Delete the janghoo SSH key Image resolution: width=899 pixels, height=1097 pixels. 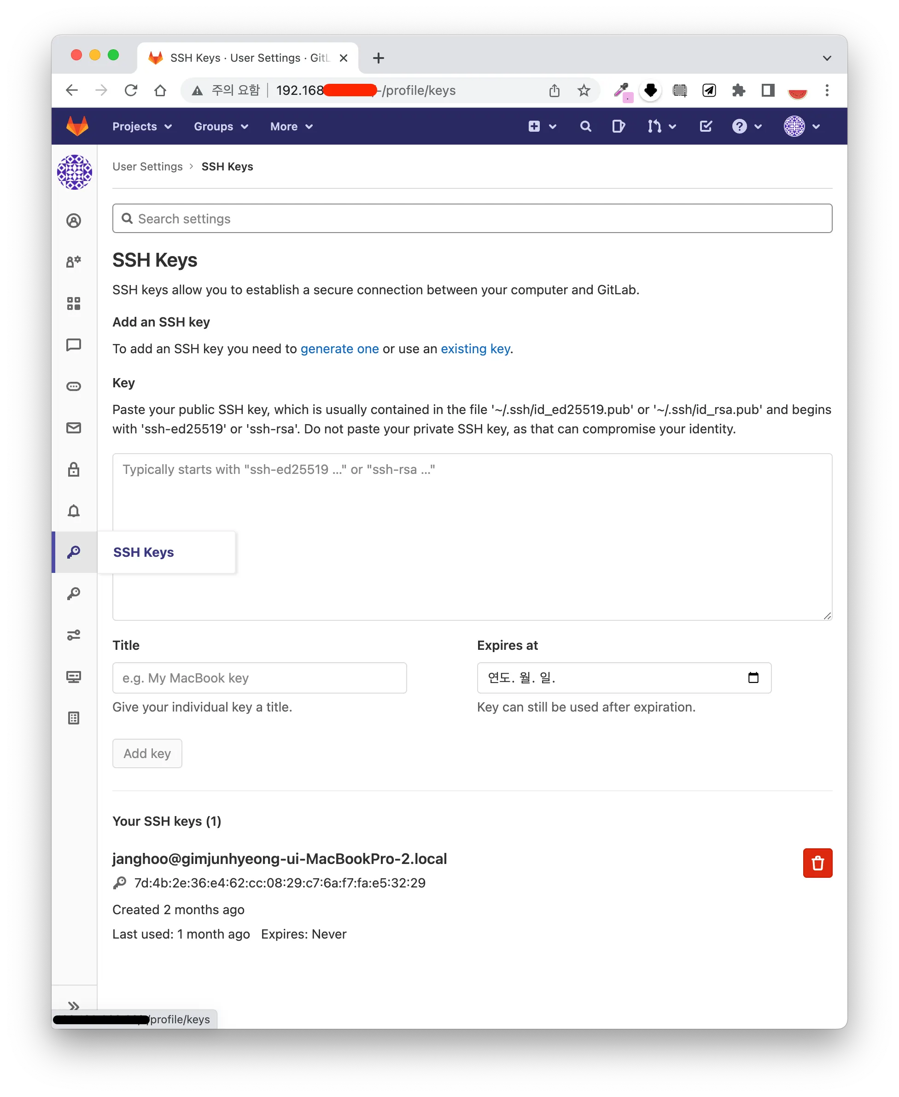817,863
